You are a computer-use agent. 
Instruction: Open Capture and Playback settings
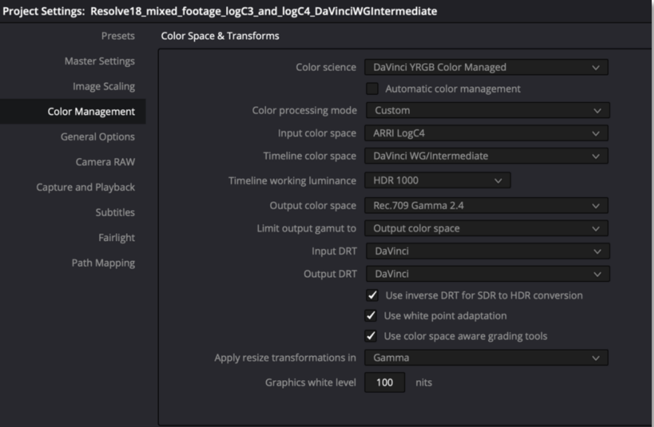pos(86,187)
